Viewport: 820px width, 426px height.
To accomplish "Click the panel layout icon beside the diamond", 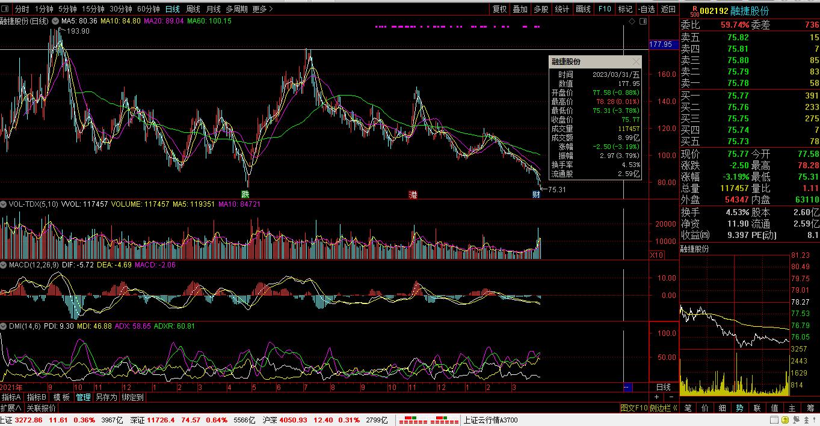I will click(x=643, y=21).
